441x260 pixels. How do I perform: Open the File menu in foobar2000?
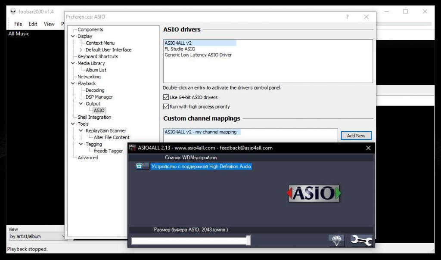[18, 24]
